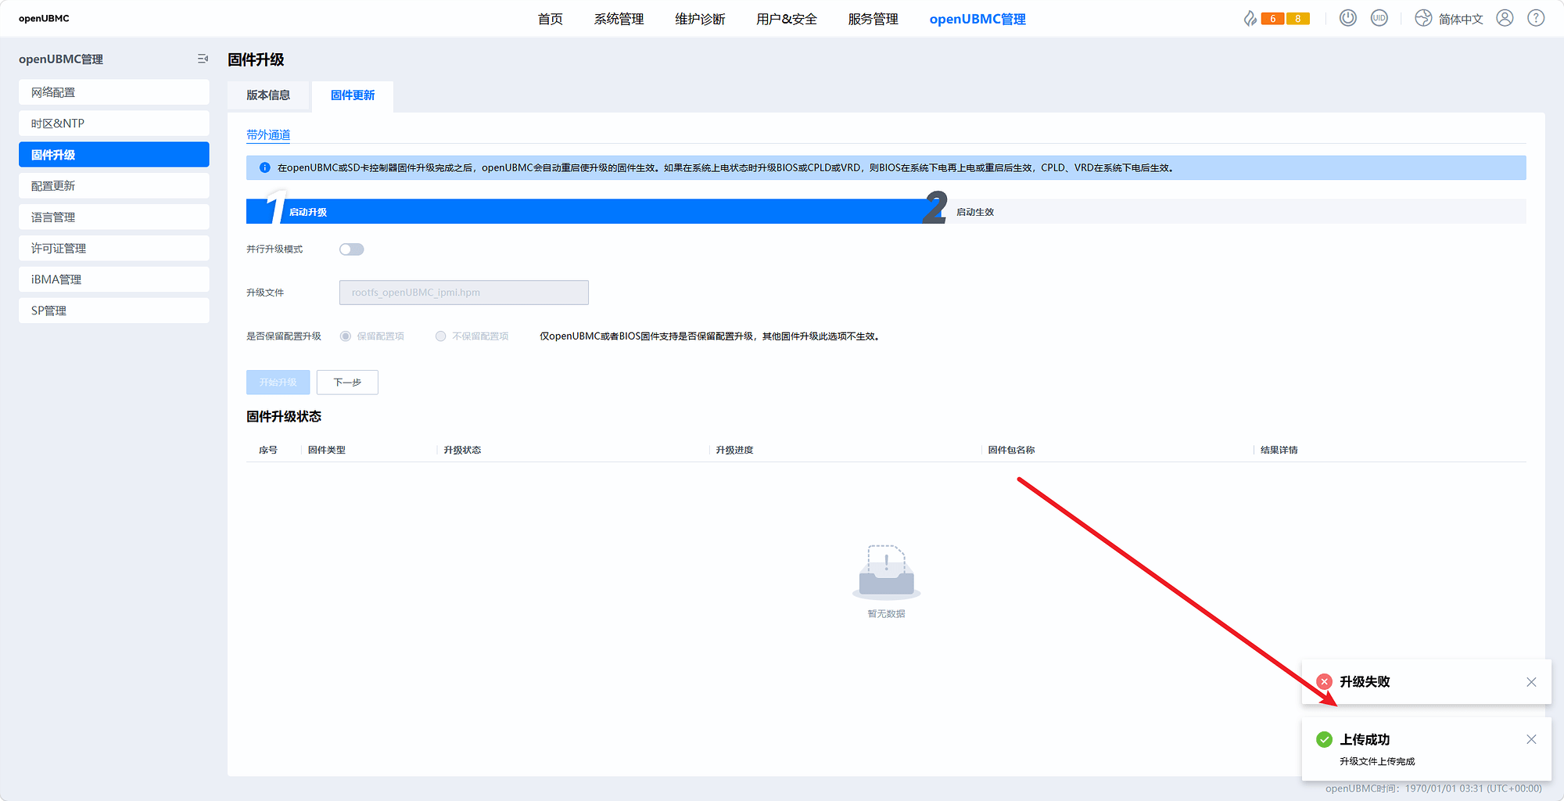Open iBMA管理 in the sidebar
The height and width of the screenshot is (801, 1564).
coord(114,279)
